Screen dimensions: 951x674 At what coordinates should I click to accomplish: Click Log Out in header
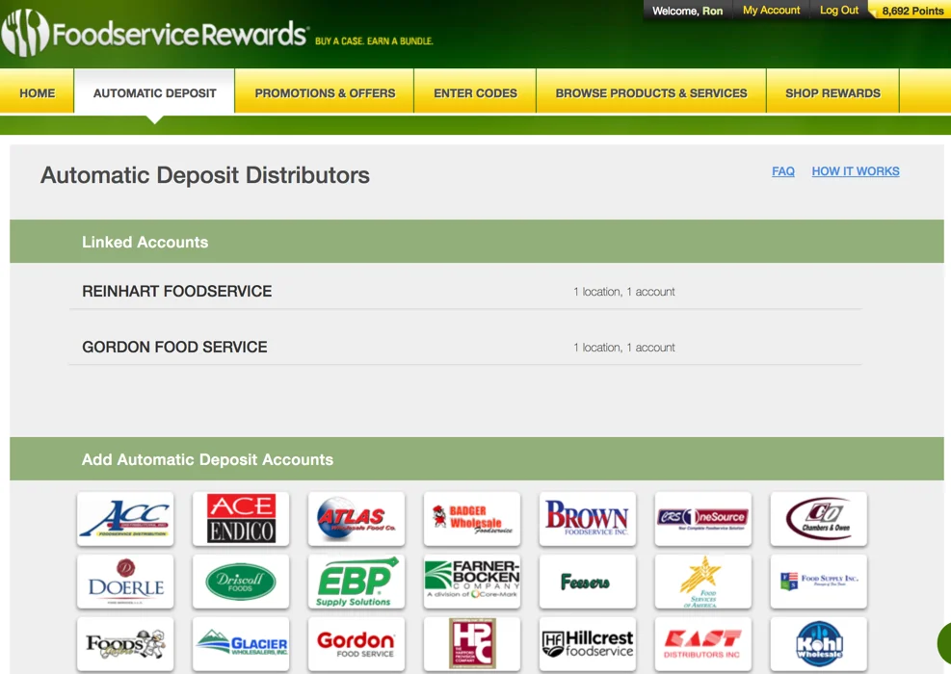coord(839,11)
